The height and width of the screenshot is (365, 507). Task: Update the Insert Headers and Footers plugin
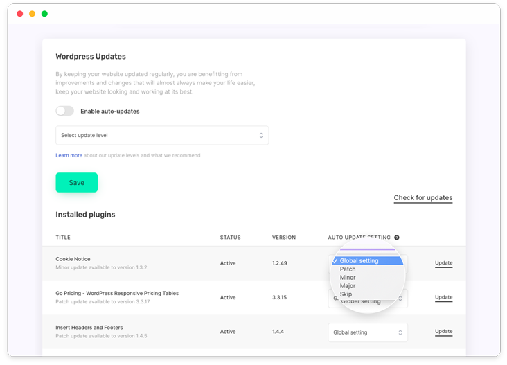[x=443, y=331]
